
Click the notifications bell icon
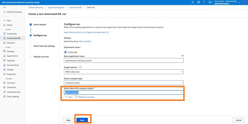193,2
